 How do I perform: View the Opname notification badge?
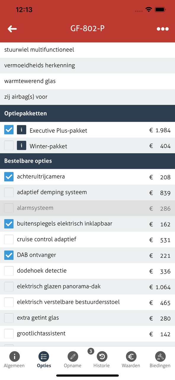91,351
